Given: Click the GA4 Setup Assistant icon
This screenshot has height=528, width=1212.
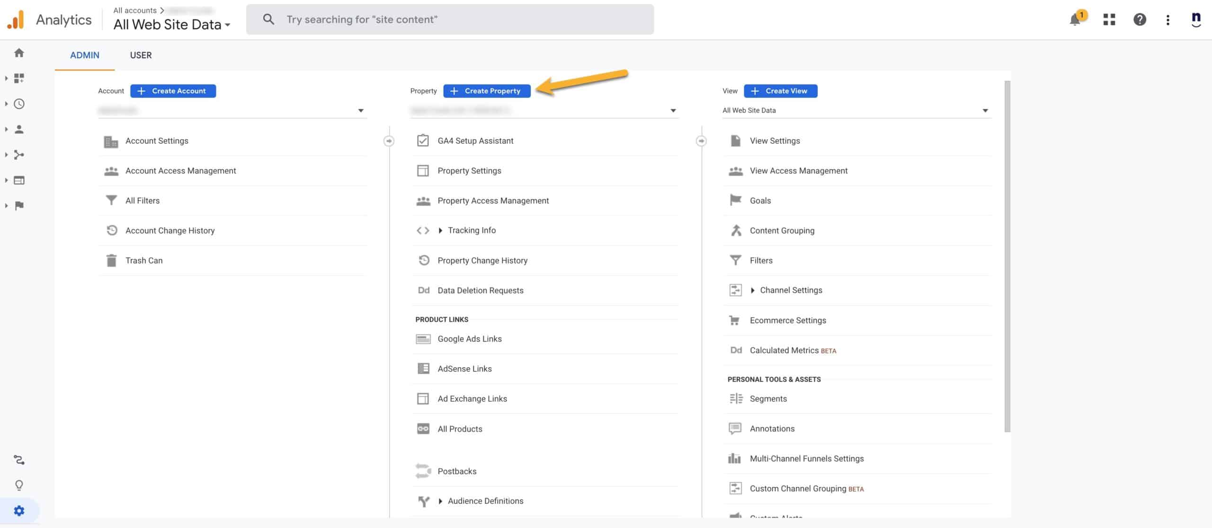Looking at the screenshot, I should coord(423,141).
